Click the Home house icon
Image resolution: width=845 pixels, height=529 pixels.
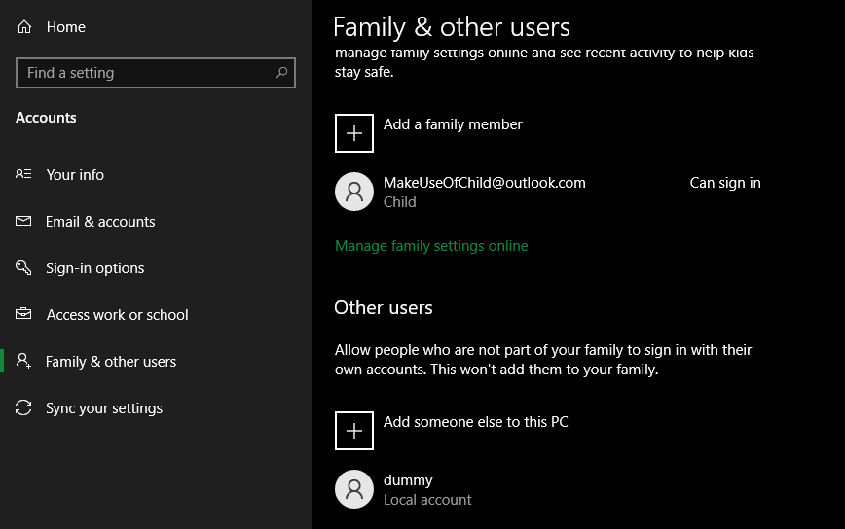24,27
